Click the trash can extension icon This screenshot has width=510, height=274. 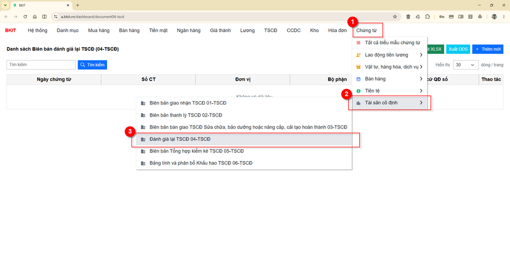pos(408,16)
